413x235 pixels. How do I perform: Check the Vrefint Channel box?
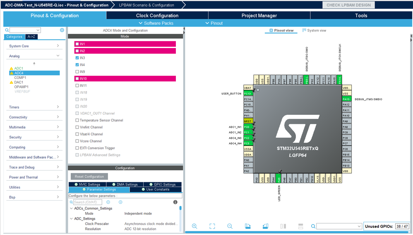click(77, 127)
